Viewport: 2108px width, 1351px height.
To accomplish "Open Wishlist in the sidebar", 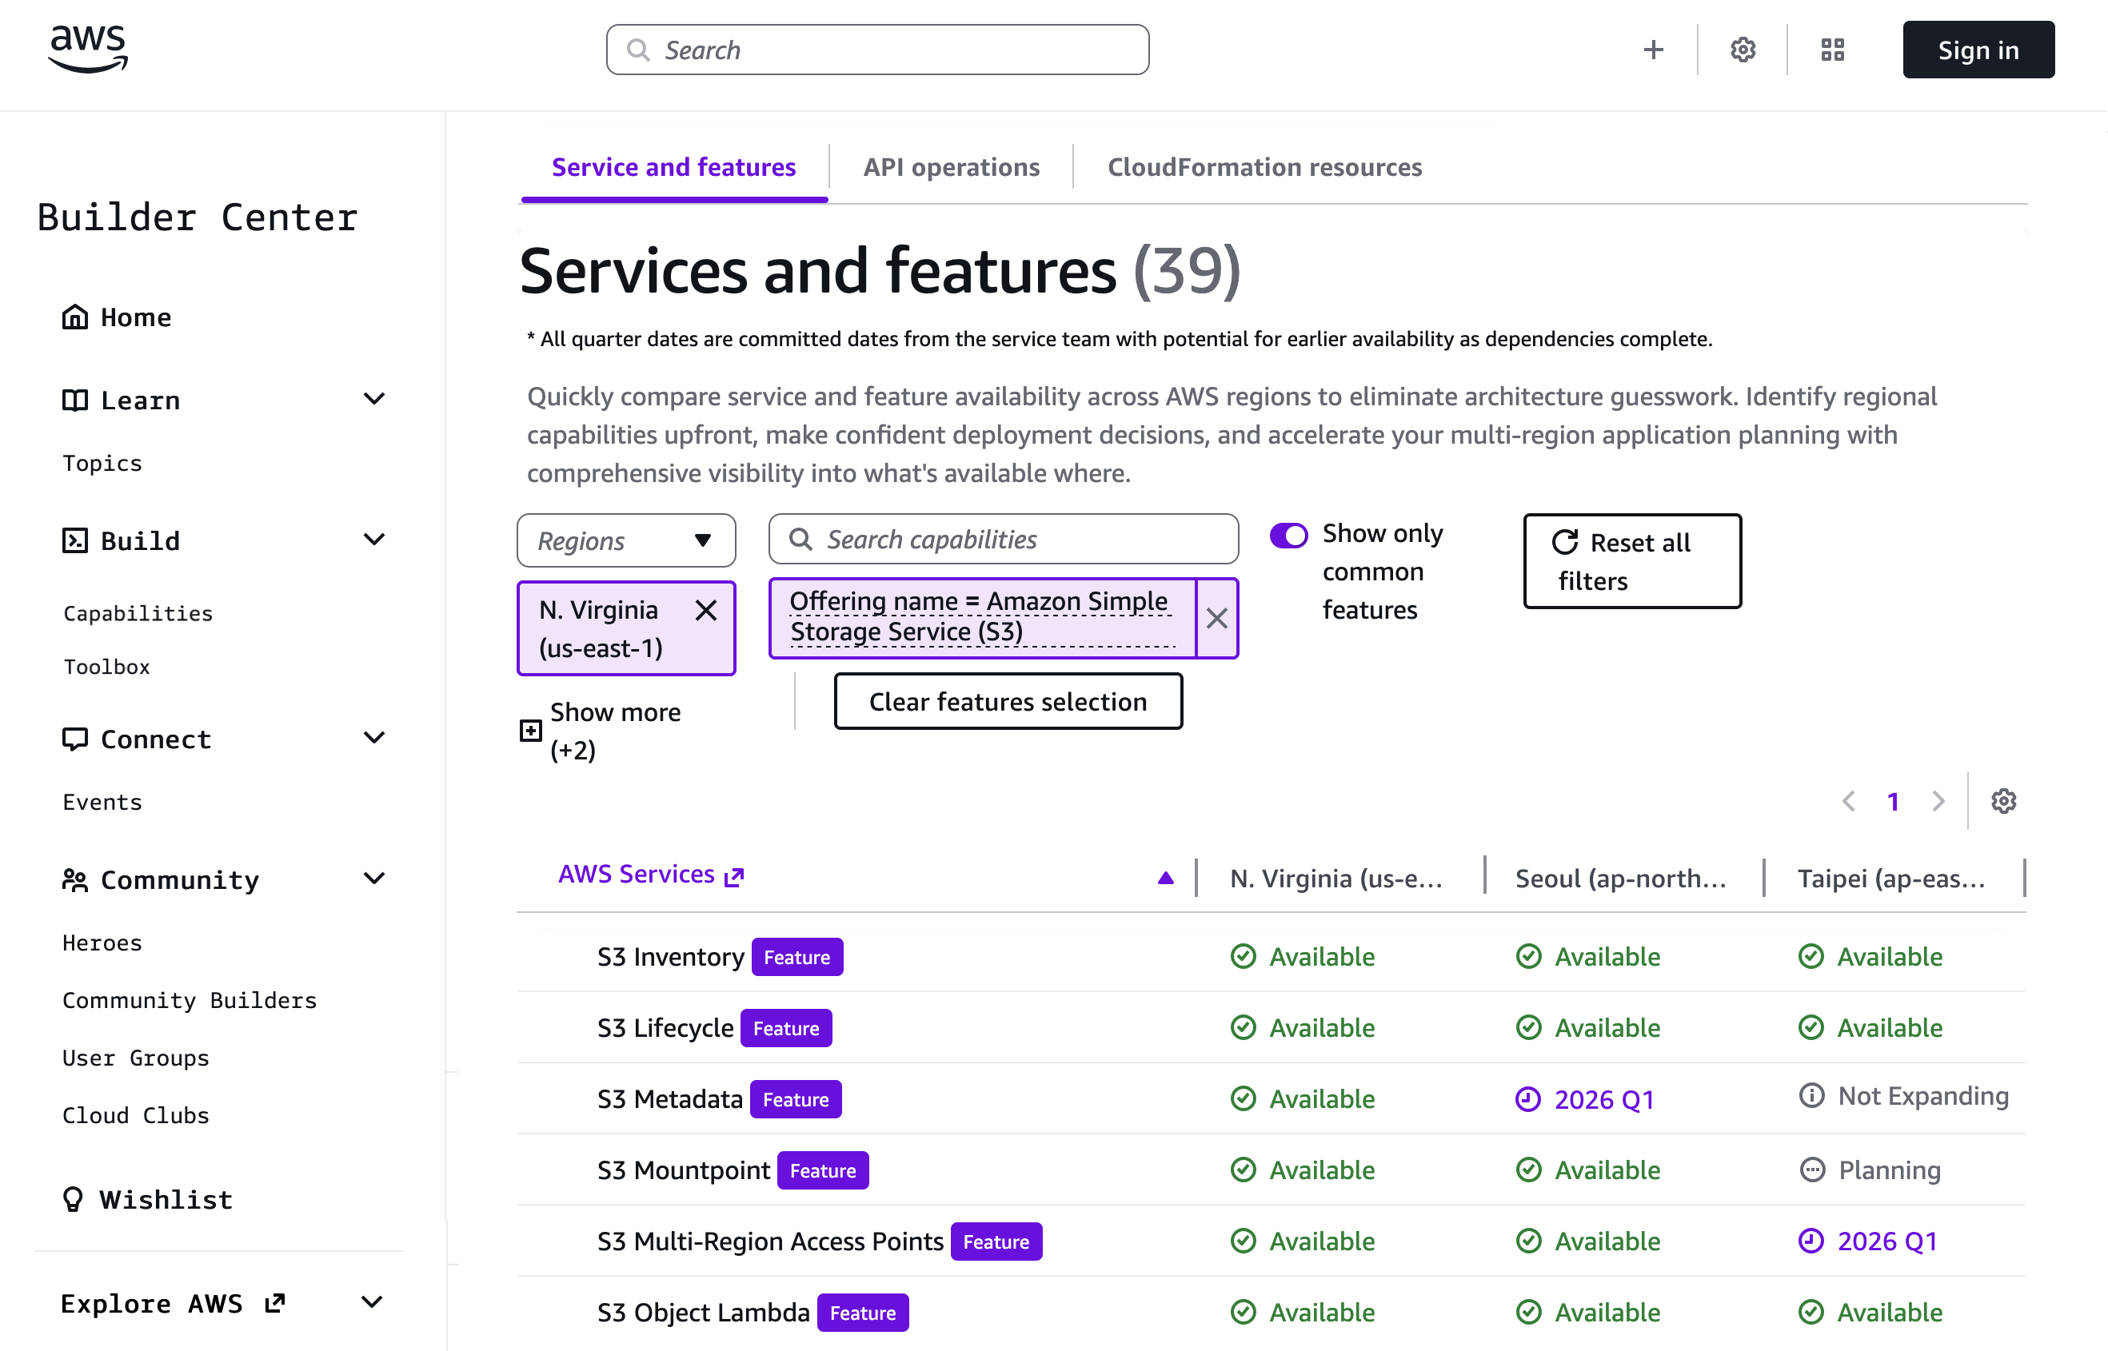I will (x=165, y=1199).
